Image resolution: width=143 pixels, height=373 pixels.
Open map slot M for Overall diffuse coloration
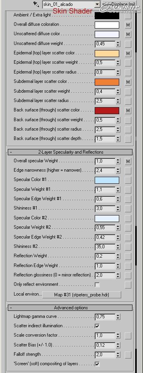[x=128, y=25]
